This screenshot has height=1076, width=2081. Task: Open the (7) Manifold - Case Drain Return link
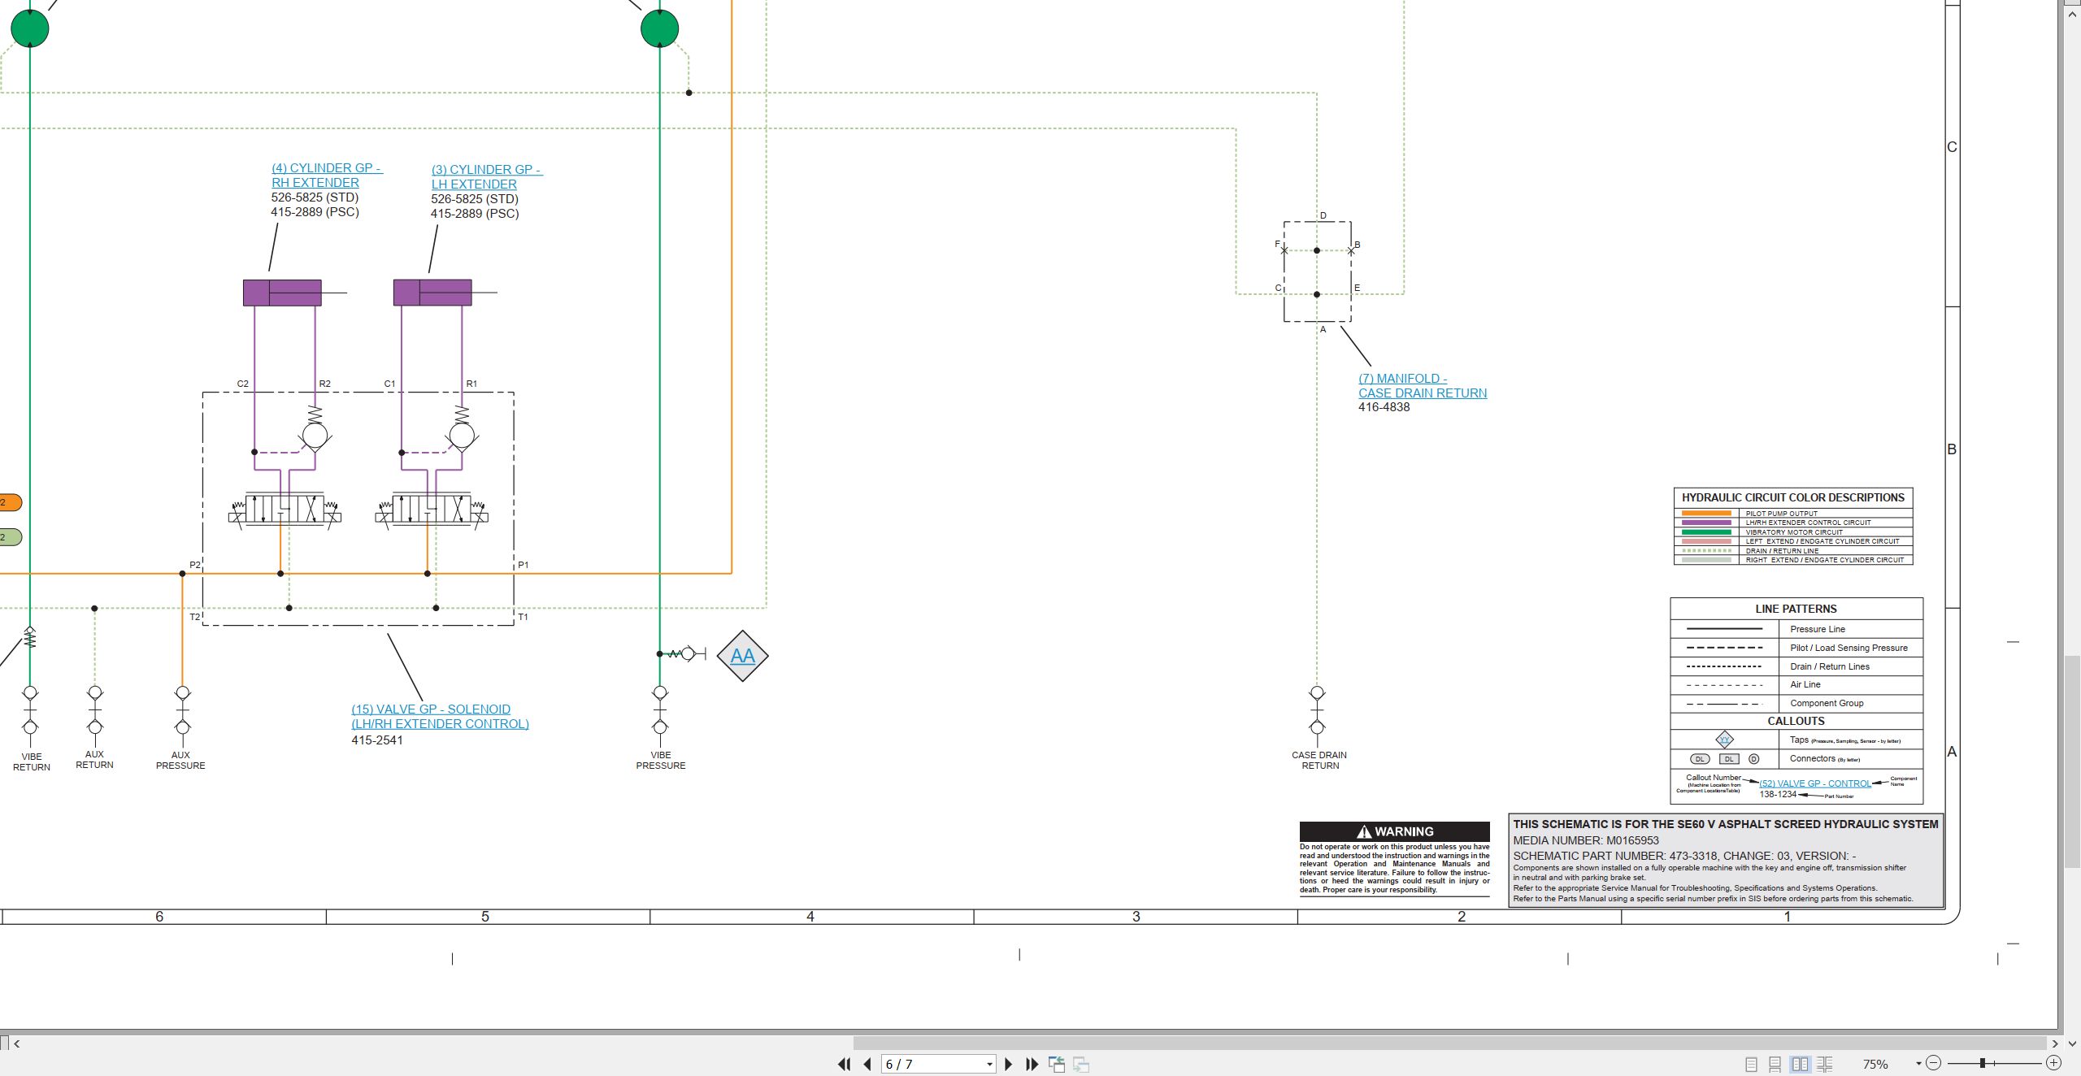1423,386
